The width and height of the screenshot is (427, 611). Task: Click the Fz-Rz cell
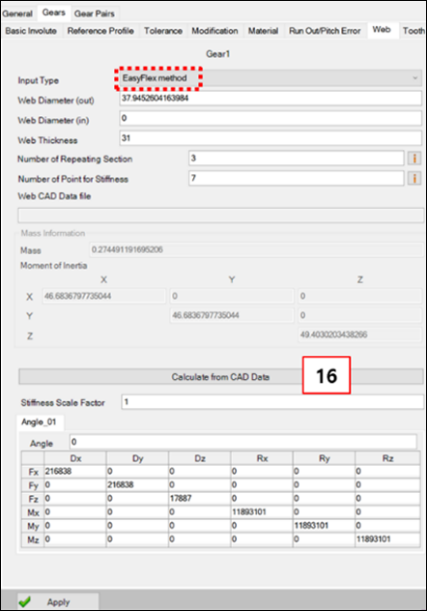pos(387,499)
